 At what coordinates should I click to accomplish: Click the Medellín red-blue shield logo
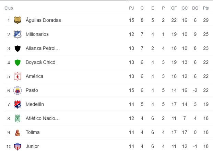(17, 104)
